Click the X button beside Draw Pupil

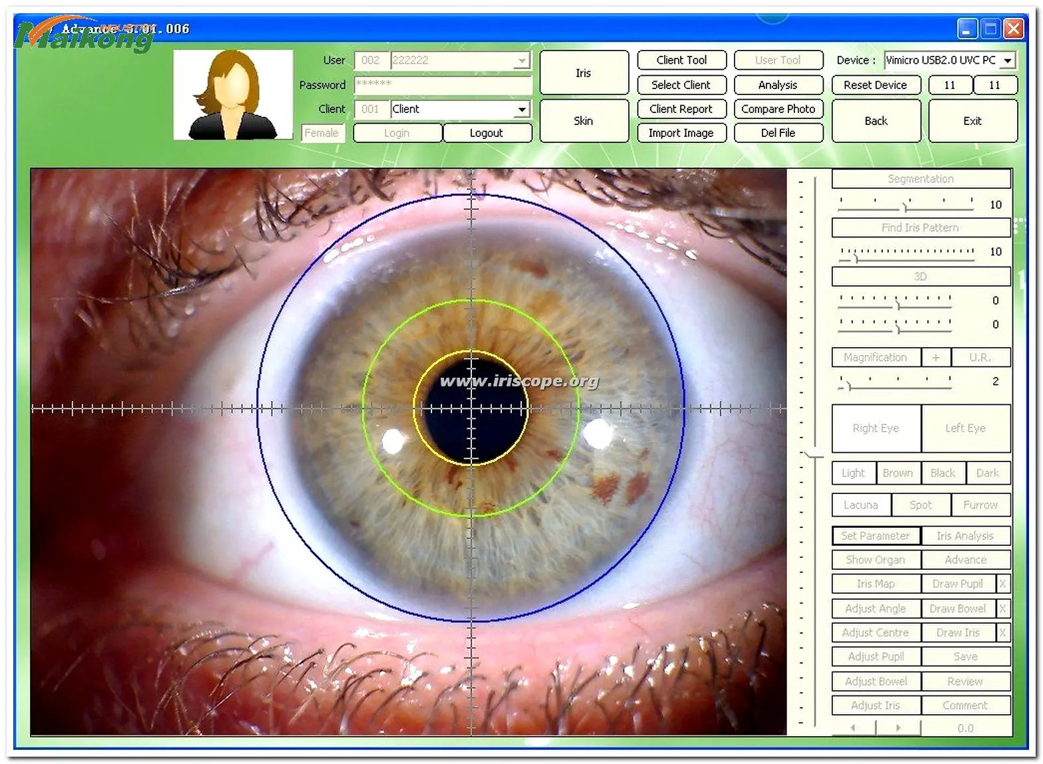(x=1002, y=584)
